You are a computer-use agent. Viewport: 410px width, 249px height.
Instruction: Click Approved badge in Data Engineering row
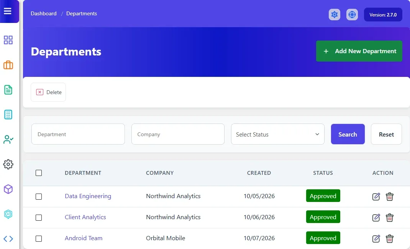click(323, 196)
